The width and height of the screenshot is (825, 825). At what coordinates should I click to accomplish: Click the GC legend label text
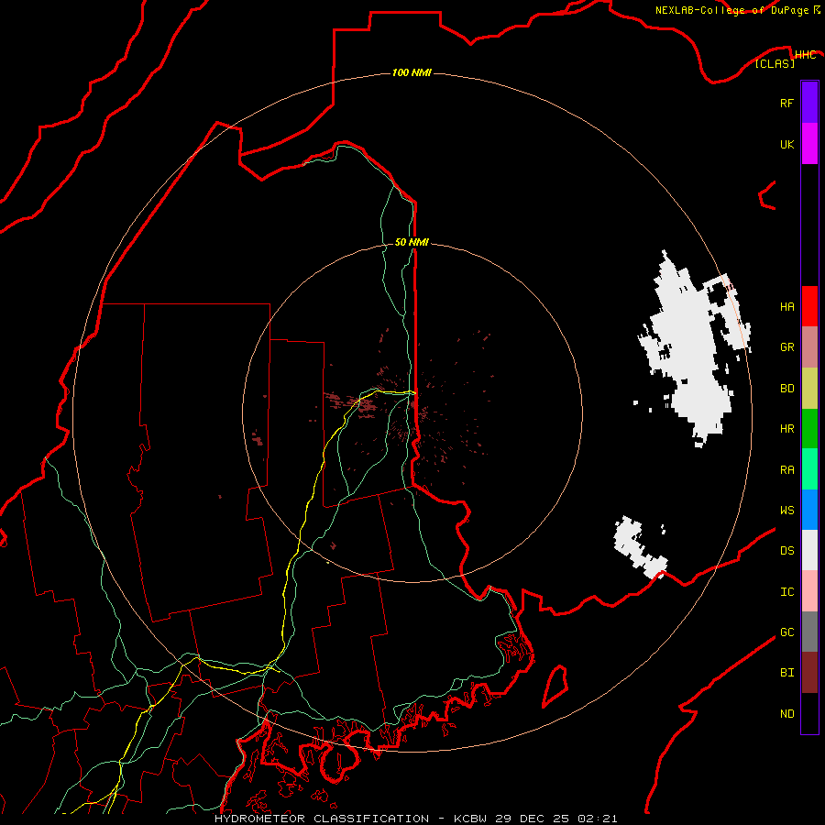tap(786, 632)
